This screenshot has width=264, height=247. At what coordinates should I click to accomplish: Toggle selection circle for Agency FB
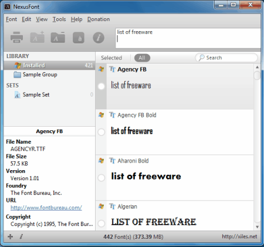coord(101,86)
